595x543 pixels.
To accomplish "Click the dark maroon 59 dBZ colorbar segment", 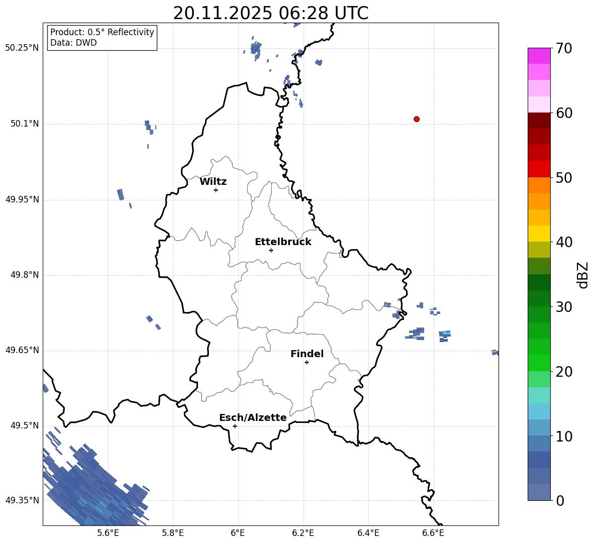I will click(x=539, y=121).
